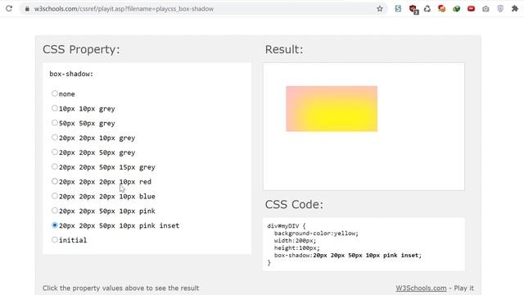Click 'div#myDIV {' in the code

click(287, 226)
